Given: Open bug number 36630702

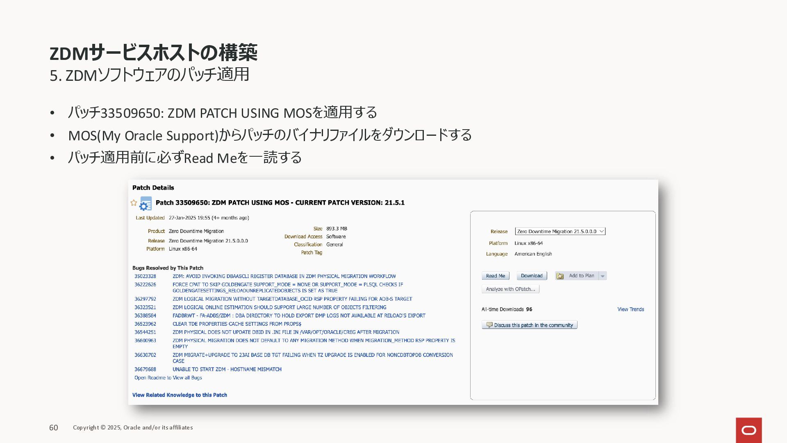Looking at the screenshot, I should 145,355.
